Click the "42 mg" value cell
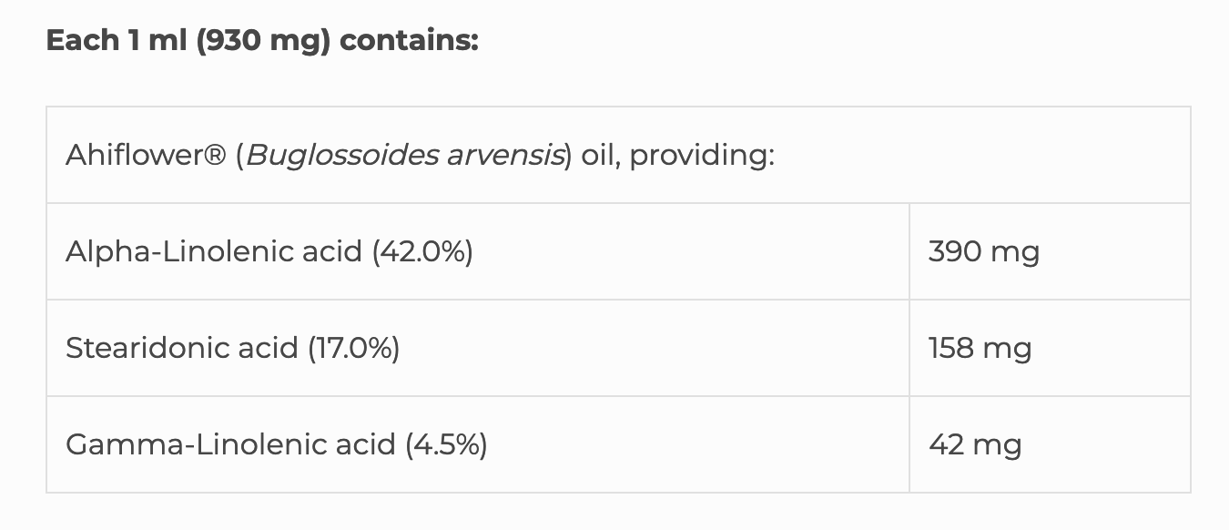 point(975,444)
